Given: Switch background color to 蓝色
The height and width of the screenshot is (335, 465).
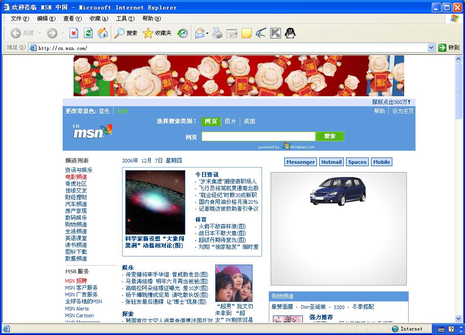Looking at the screenshot, I should point(104,111).
